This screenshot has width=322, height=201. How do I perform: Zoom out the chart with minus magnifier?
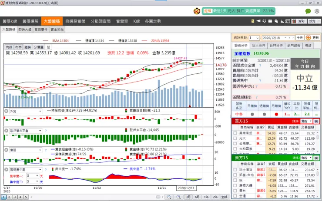coord(169,197)
